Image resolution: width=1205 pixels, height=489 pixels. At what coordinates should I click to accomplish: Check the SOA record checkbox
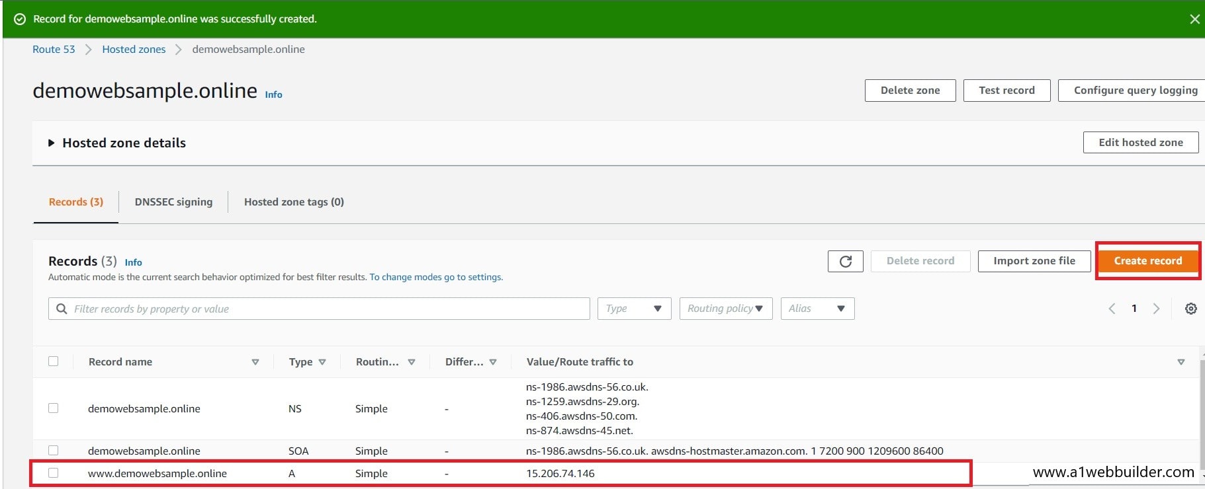click(54, 451)
